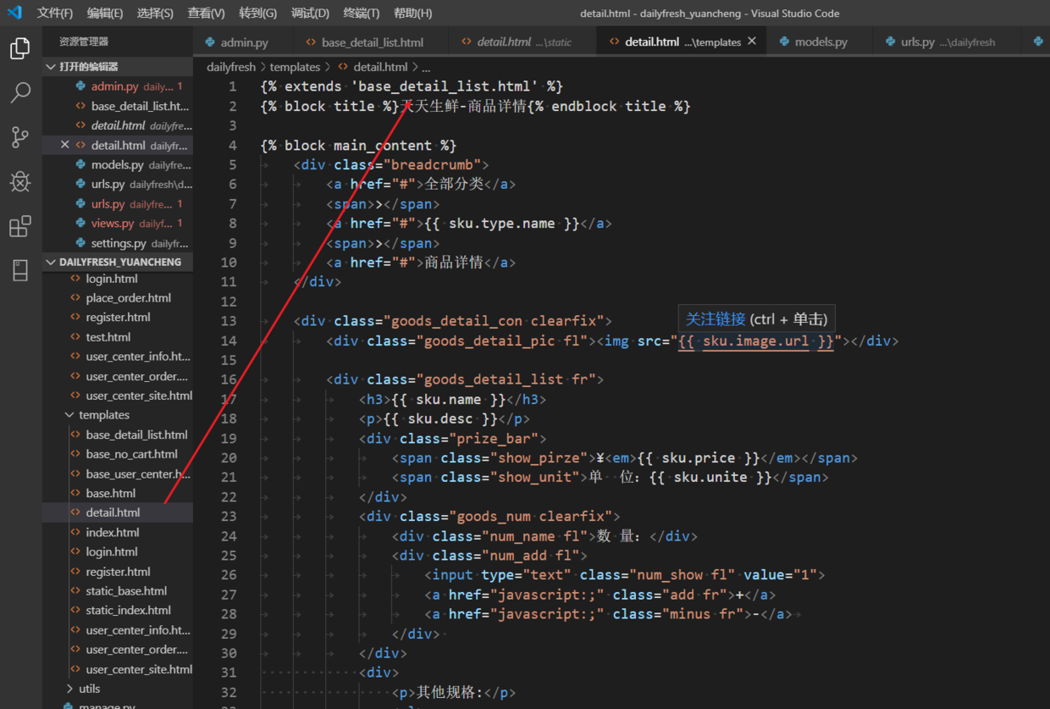Click dailyfresh in the breadcrumb path
The width and height of the screenshot is (1050, 709).
[231, 67]
